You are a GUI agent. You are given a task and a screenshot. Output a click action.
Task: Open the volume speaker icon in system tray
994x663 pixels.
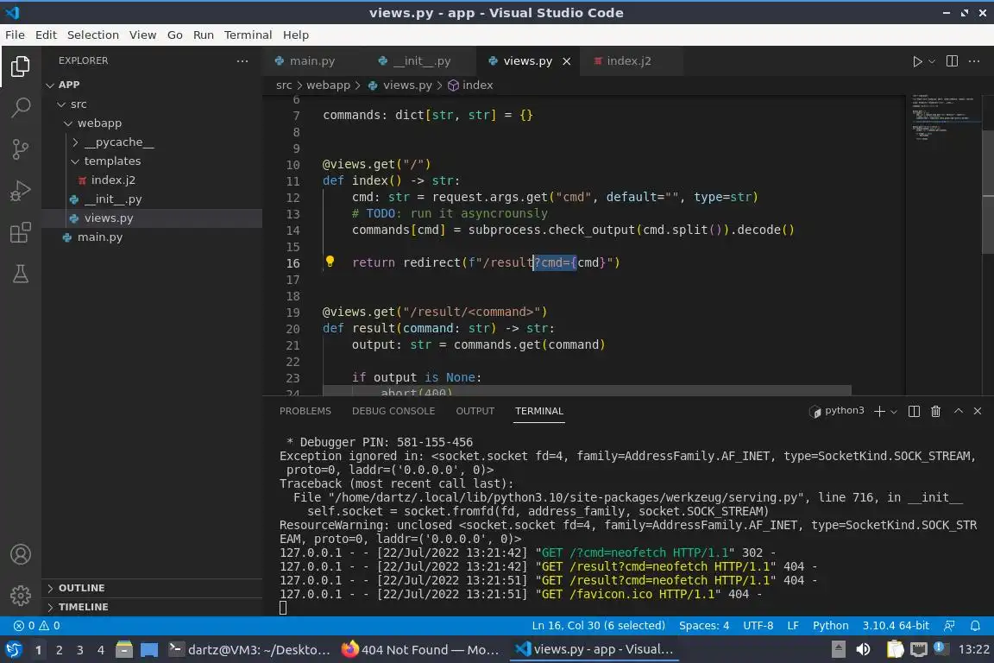point(863,650)
